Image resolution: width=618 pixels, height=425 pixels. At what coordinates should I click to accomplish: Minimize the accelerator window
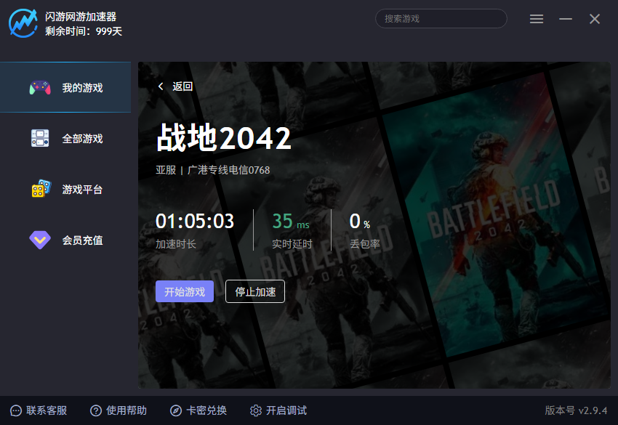click(x=566, y=19)
